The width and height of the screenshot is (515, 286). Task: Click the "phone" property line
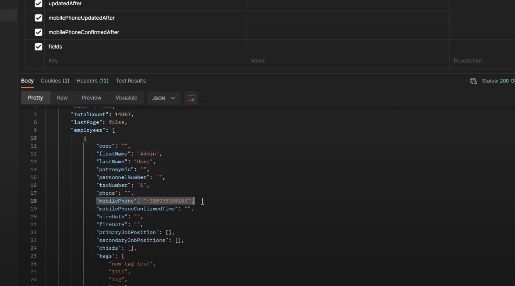click(x=115, y=193)
